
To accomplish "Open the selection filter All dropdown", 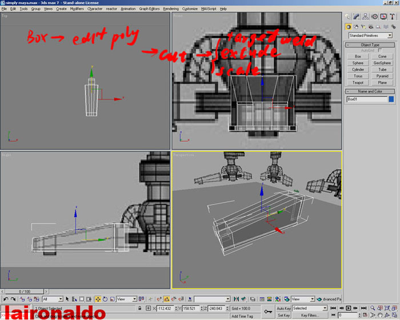I will click(x=53, y=299).
